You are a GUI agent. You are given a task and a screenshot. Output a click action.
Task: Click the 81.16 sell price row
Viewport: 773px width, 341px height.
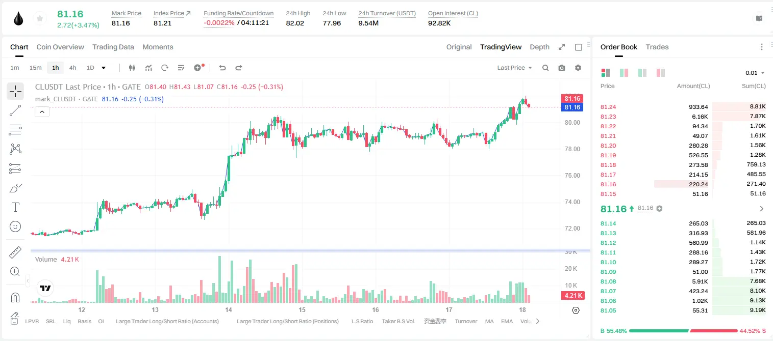click(683, 184)
